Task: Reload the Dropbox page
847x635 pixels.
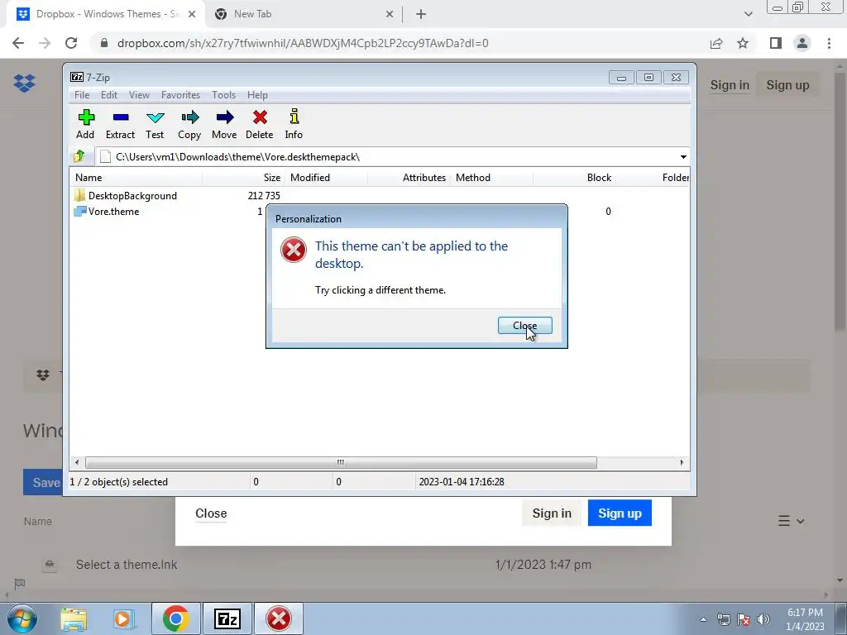Action: coord(71,43)
